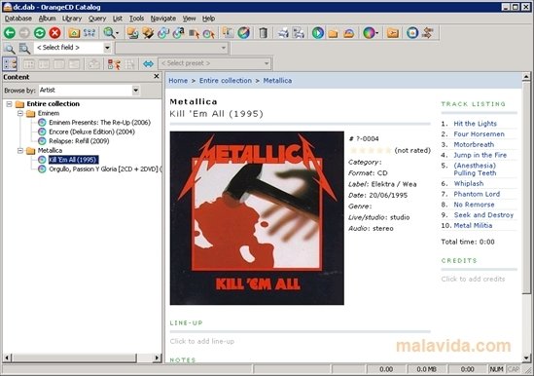Click the blue-ringed disc toolbar icon
This screenshot has width=534, height=376.
pyautogui.click(x=412, y=33)
